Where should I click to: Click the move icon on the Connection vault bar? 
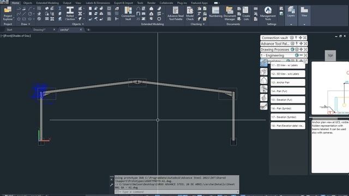[300, 38]
